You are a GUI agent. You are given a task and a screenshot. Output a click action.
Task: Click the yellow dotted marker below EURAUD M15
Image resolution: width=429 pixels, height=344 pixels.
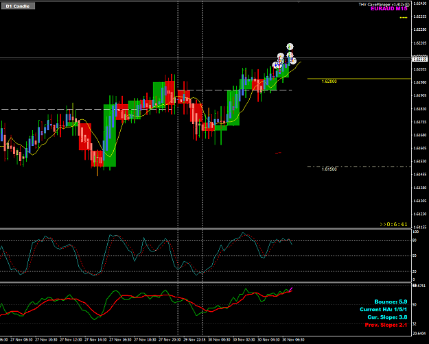(x=404, y=18)
